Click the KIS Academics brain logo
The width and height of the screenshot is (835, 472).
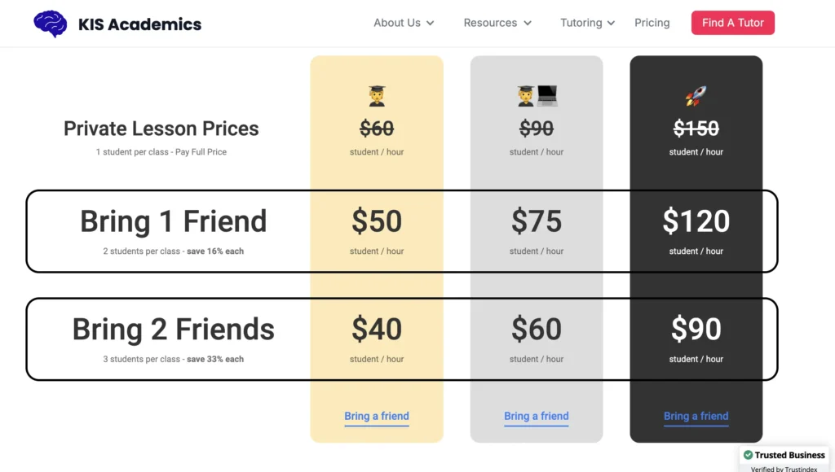(51, 24)
